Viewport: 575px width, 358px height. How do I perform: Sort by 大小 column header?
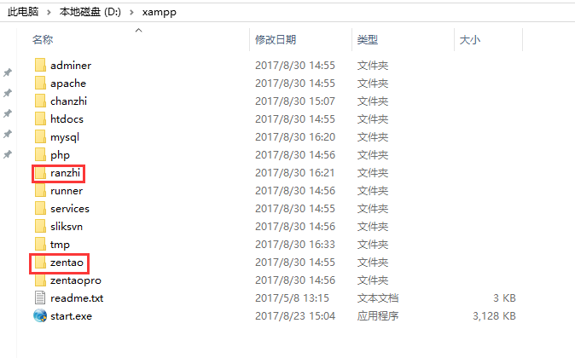click(x=470, y=39)
